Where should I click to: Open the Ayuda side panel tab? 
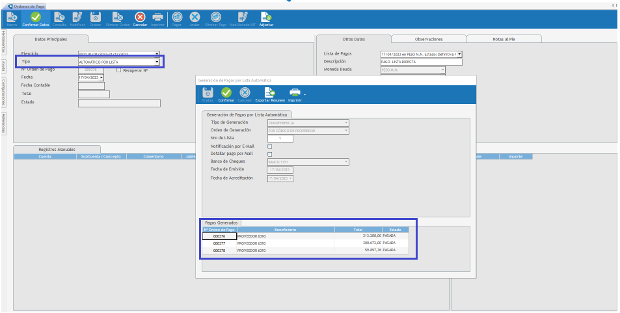[3, 66]
